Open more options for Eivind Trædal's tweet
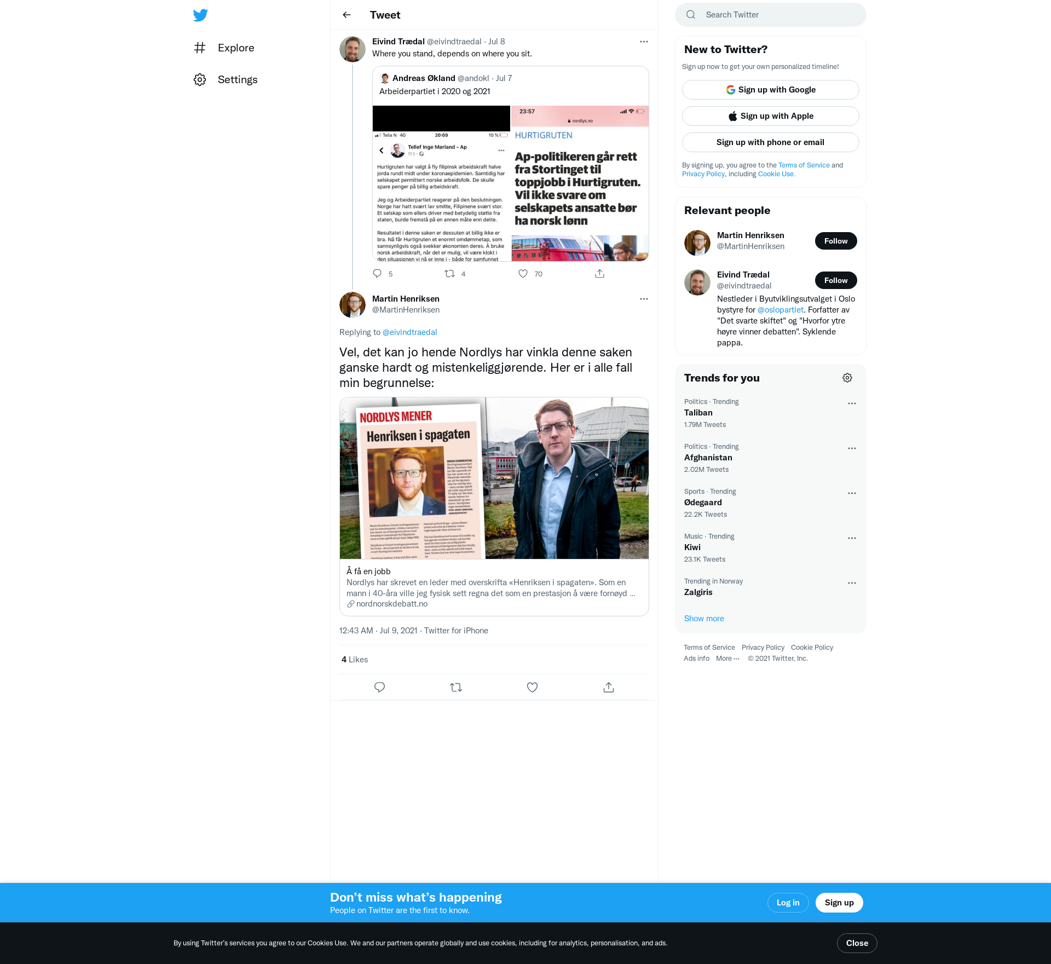The width and height of the screenshot is (1051, 964). pos(644,42)
